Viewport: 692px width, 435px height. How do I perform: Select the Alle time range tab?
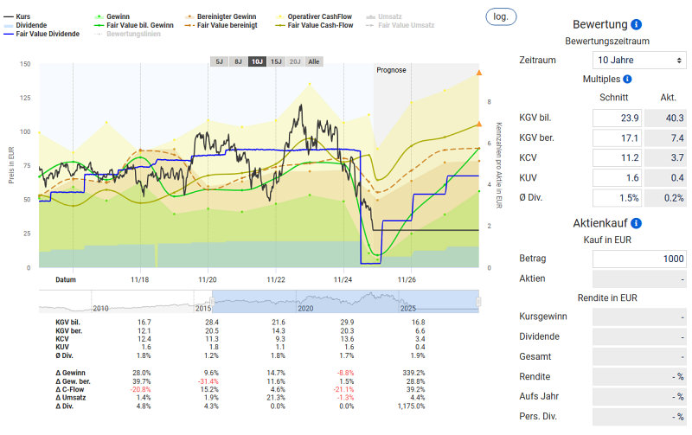coord(315,61)
